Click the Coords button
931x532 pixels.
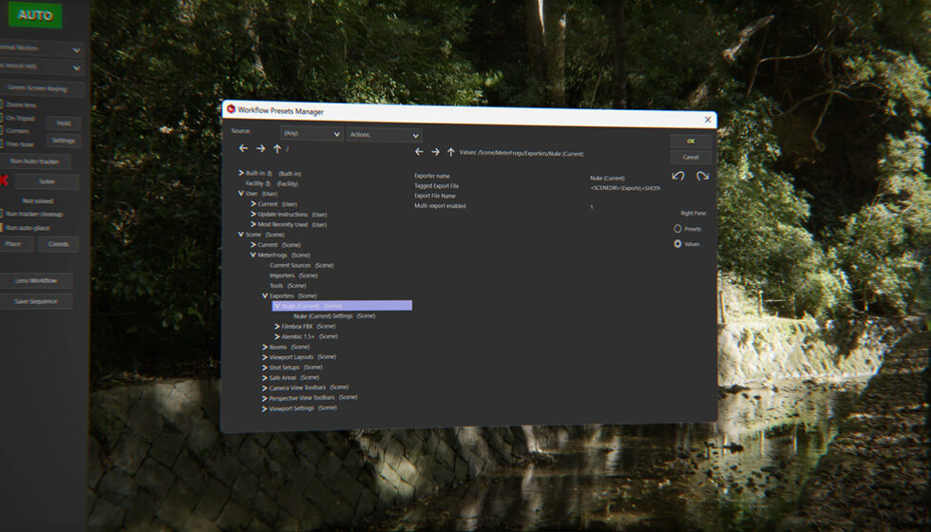pos(58,244)
